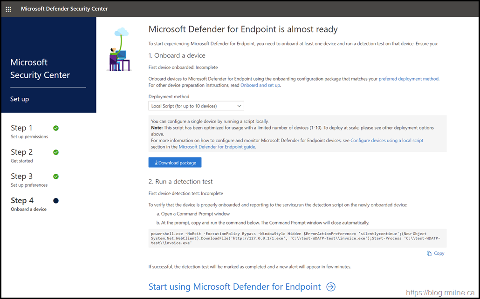Go to Step 1 Set up permissions
This screenshot has height=299, width=480.
(29, 131)
